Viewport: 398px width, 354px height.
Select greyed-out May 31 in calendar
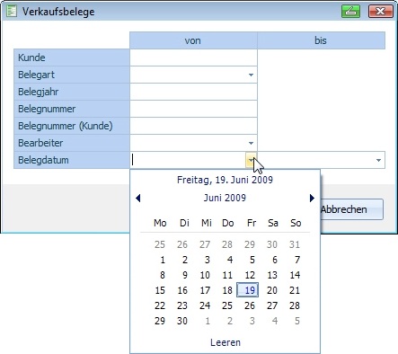pyautogui.click(x=295, y=244)
